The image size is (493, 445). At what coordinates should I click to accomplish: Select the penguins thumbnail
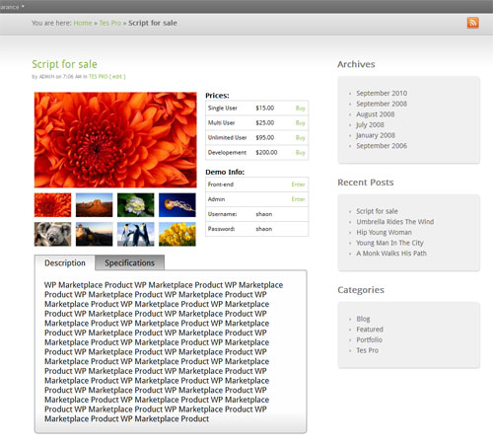point(136,234)
